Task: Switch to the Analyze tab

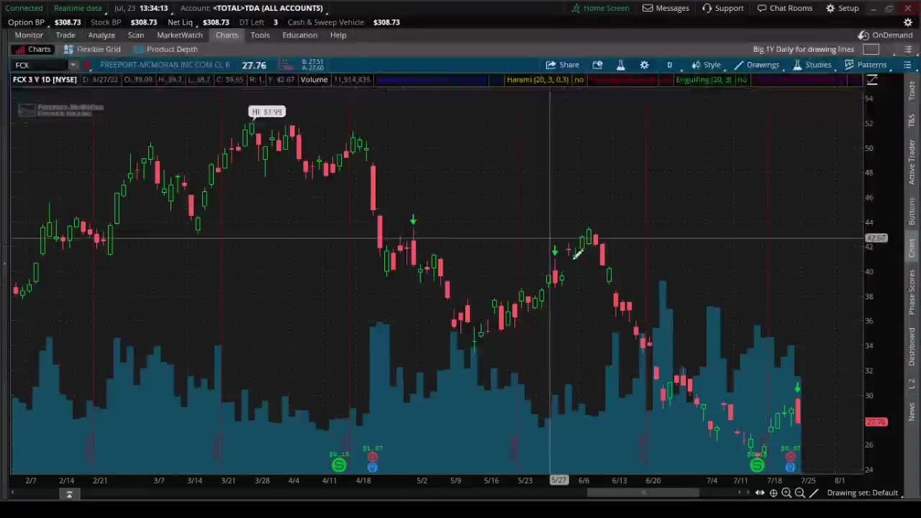Action: point(101,35)
